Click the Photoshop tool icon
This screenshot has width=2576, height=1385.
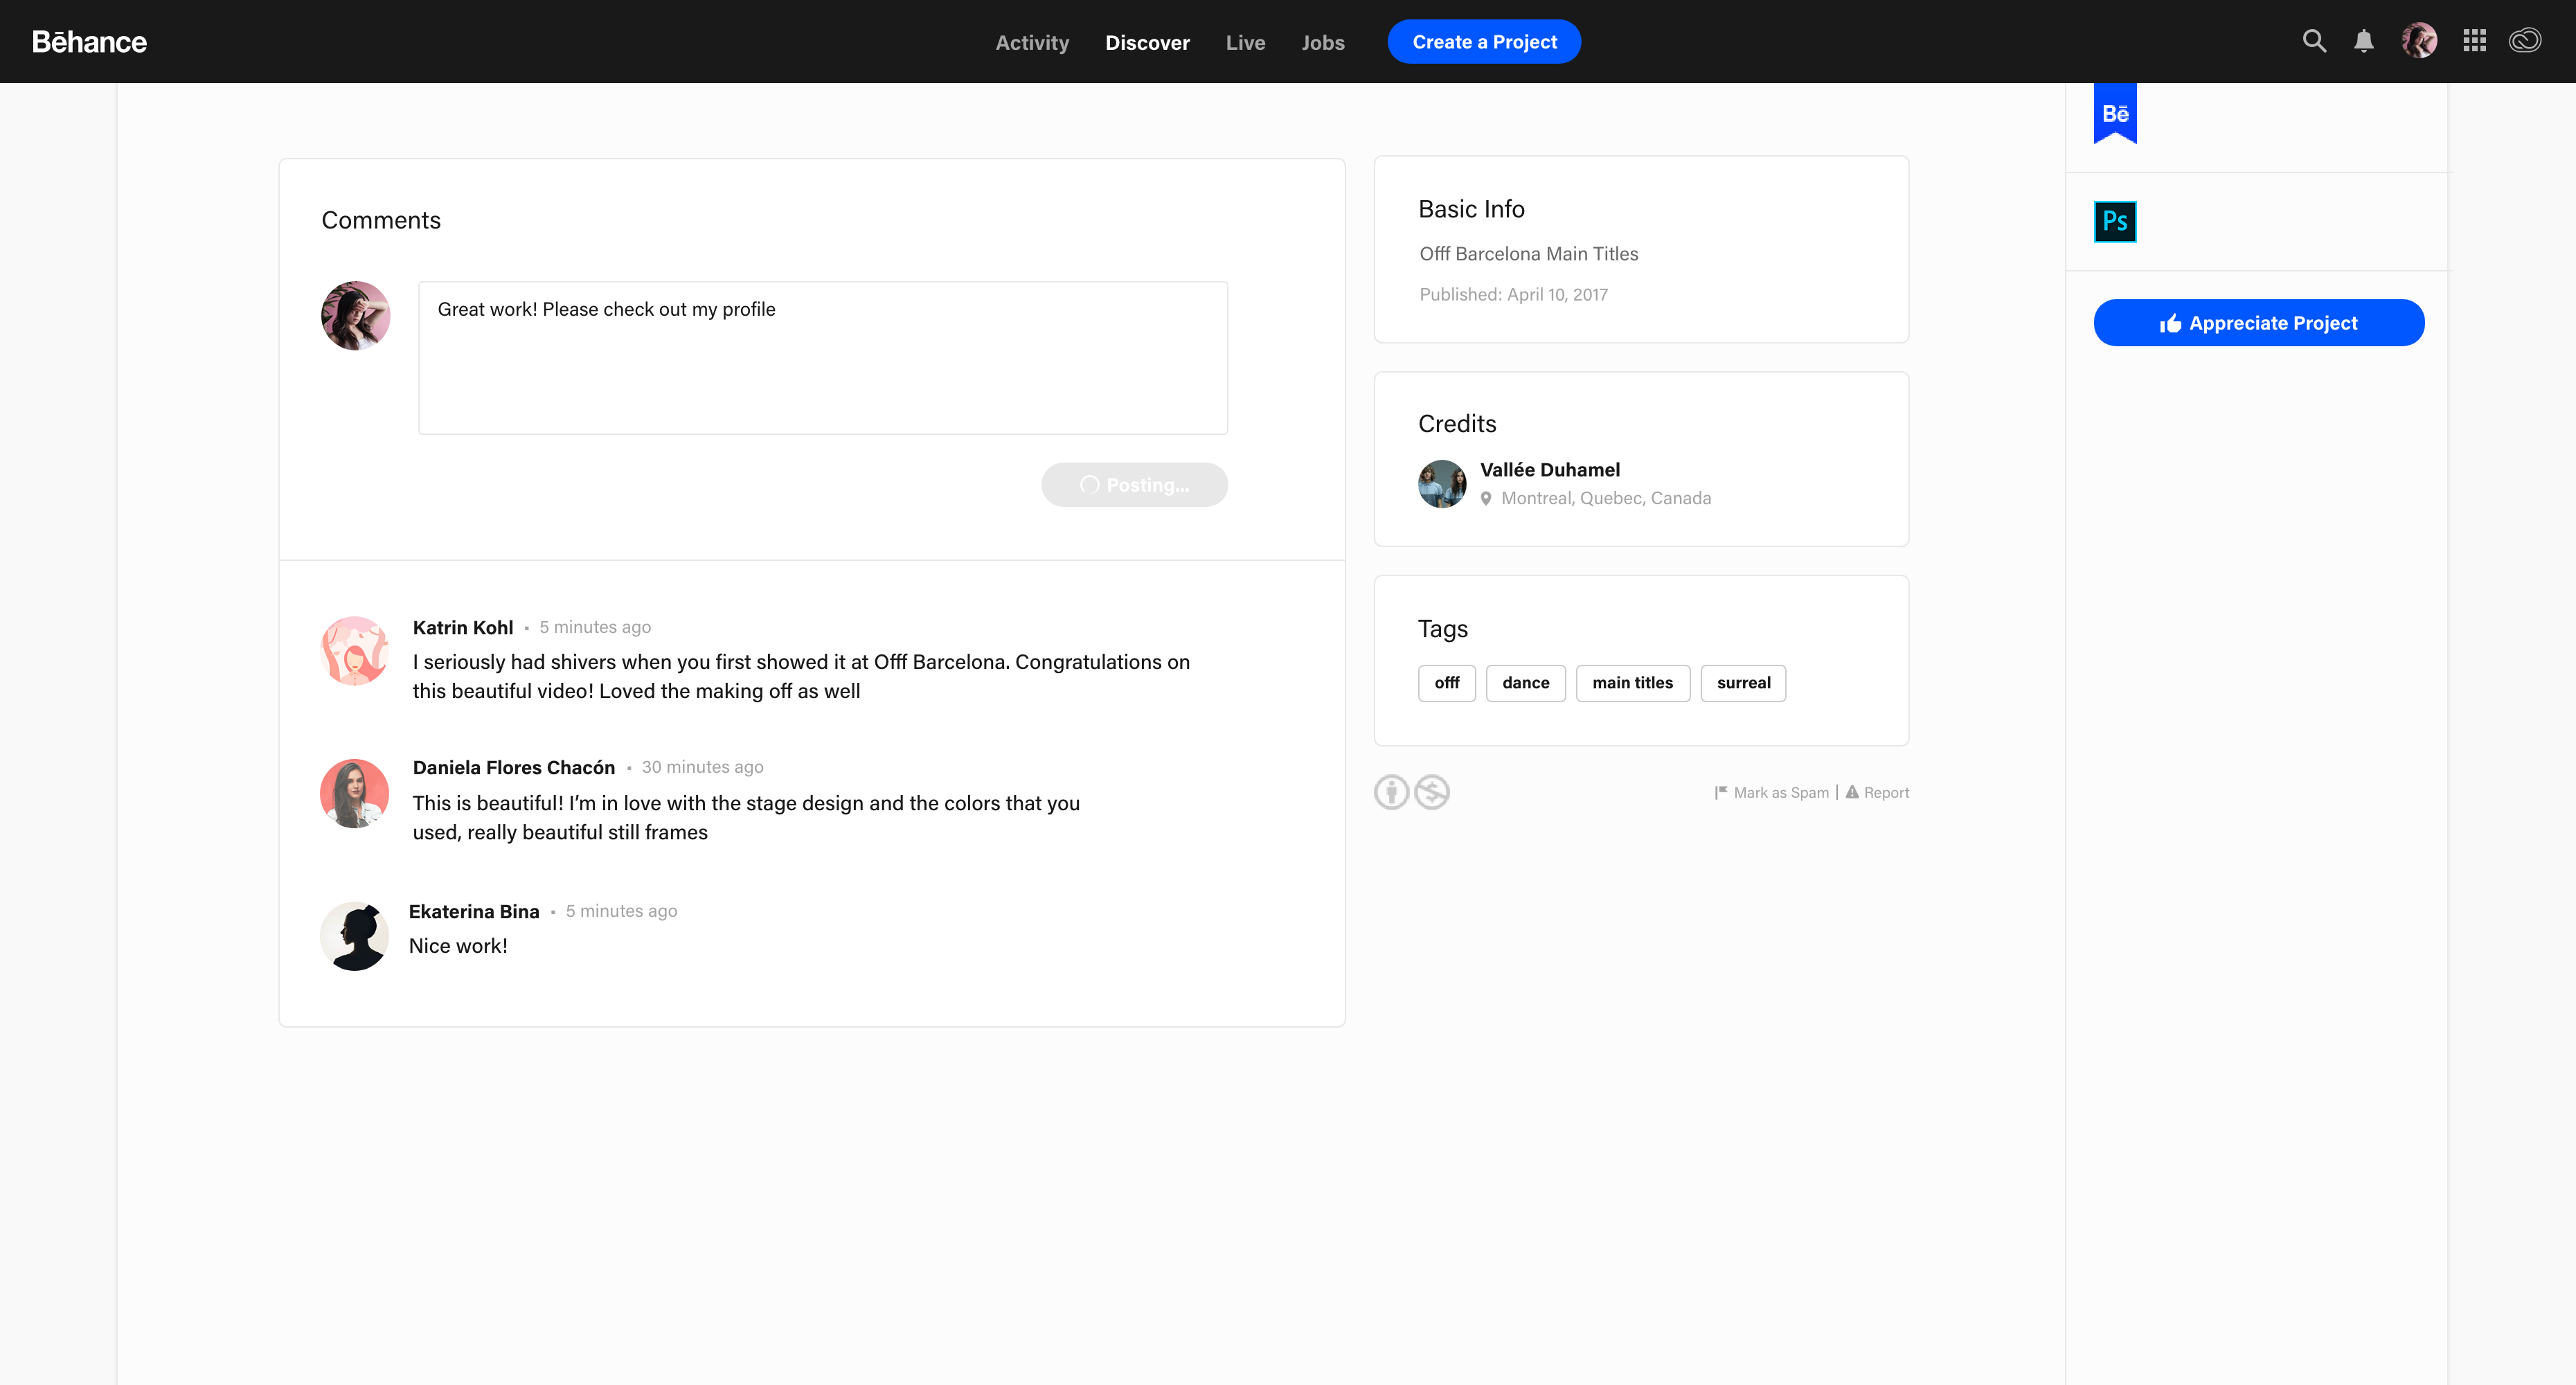pos(2115,221)
